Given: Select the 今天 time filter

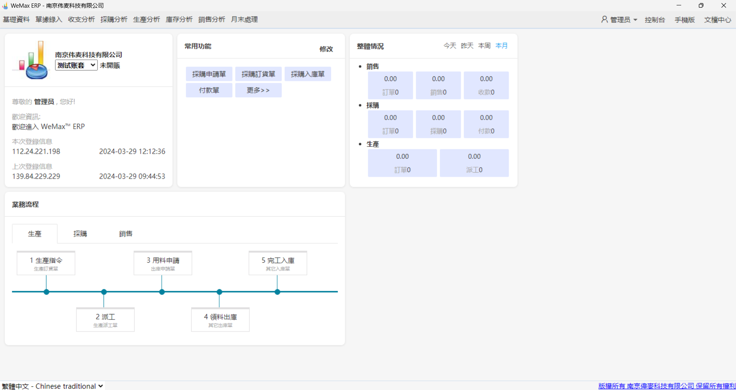Looking at the screenshot, I should pyautogui.click(x=450, y=46).
